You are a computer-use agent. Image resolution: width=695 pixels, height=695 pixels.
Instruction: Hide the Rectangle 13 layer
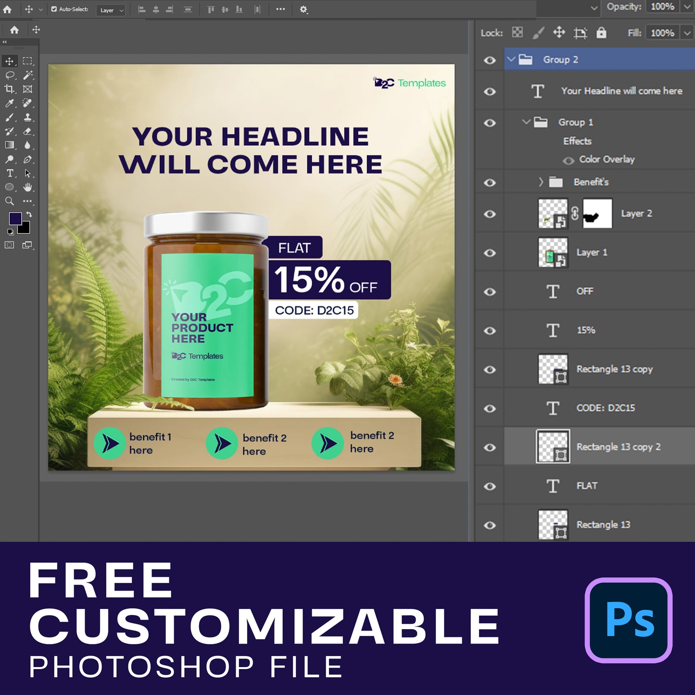pyautogui.click(x=490, y=525)
